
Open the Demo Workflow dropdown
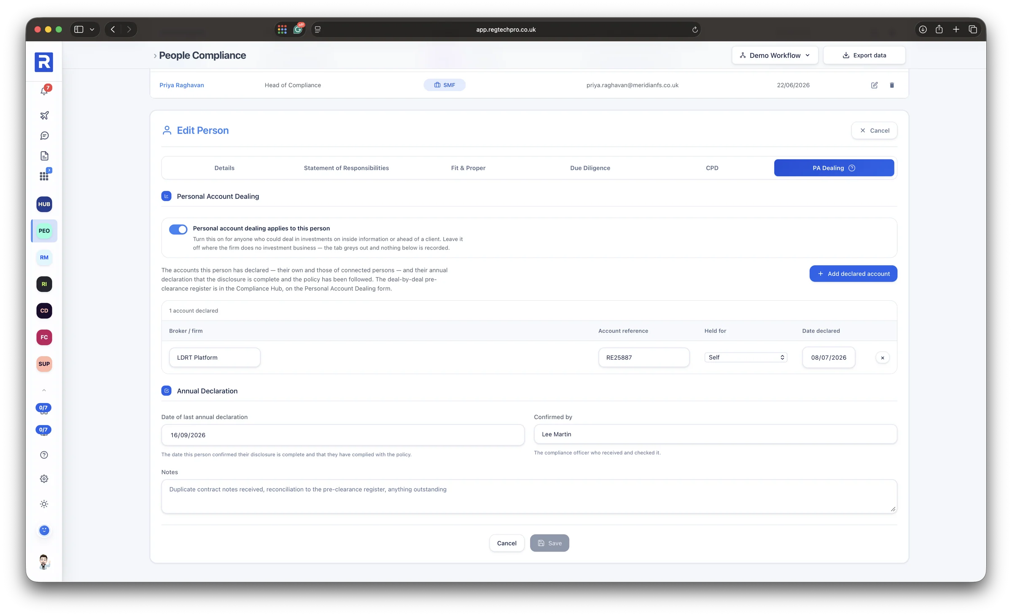pos(775,55)
